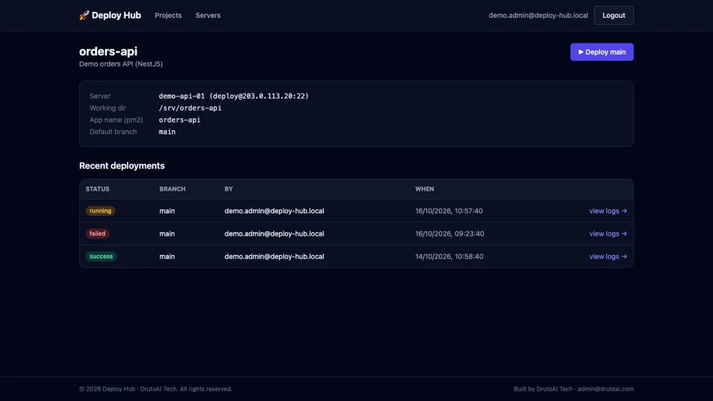The image size is (713, 401).
Task: Click the deployer email in failed row
Action: click(275, 233)
